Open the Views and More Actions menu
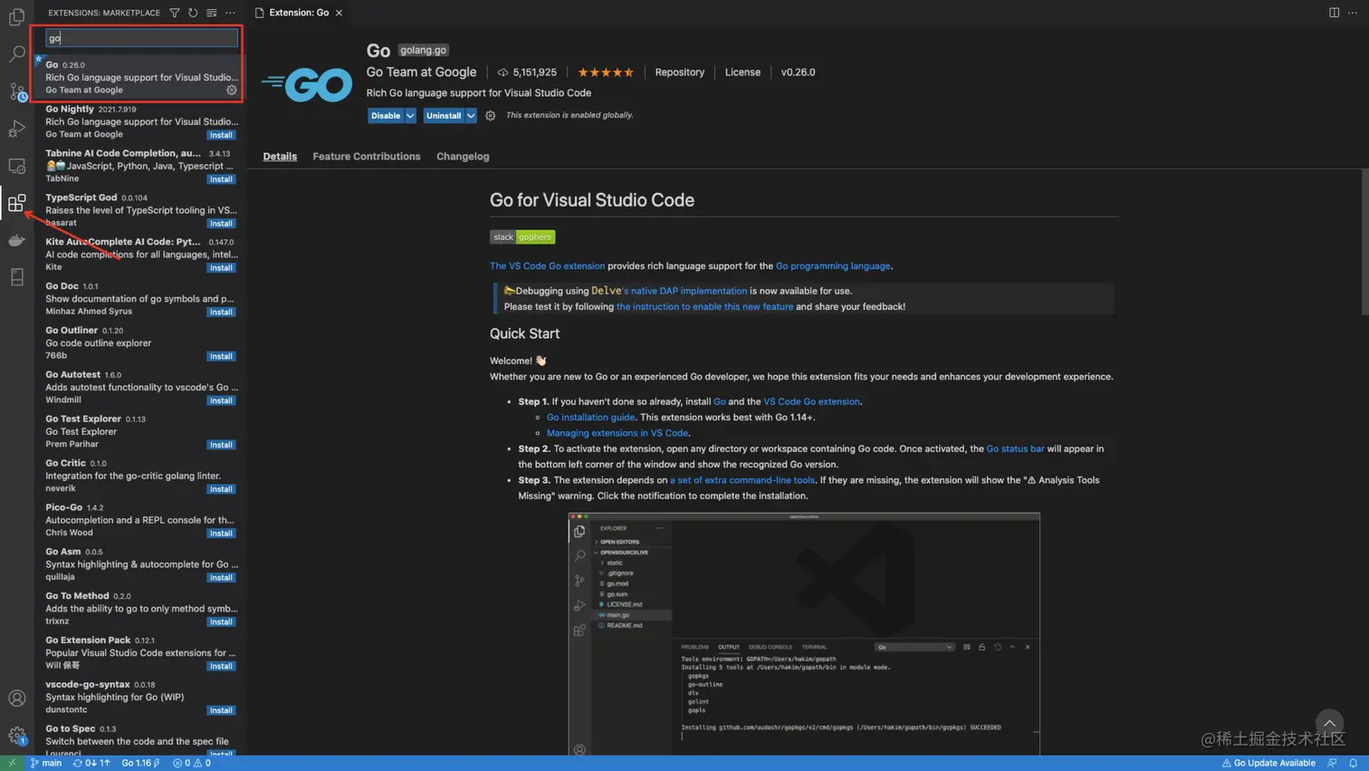 coord(230,13)
